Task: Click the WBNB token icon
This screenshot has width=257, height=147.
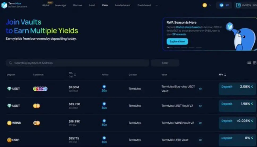Action: pyautogui.click(x=9, y=123)
